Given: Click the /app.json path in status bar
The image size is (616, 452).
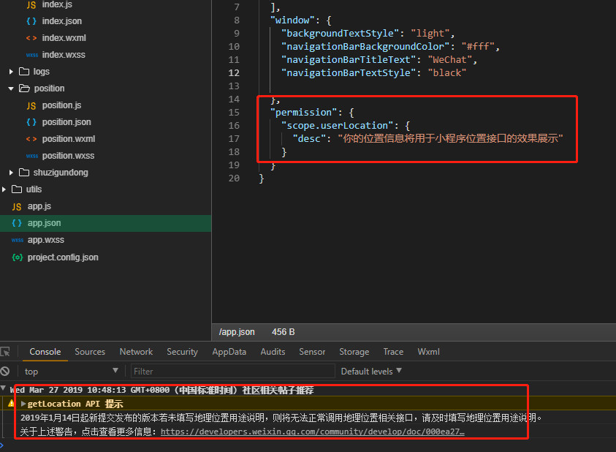Looking at the screenshot, I should (237, 332).
